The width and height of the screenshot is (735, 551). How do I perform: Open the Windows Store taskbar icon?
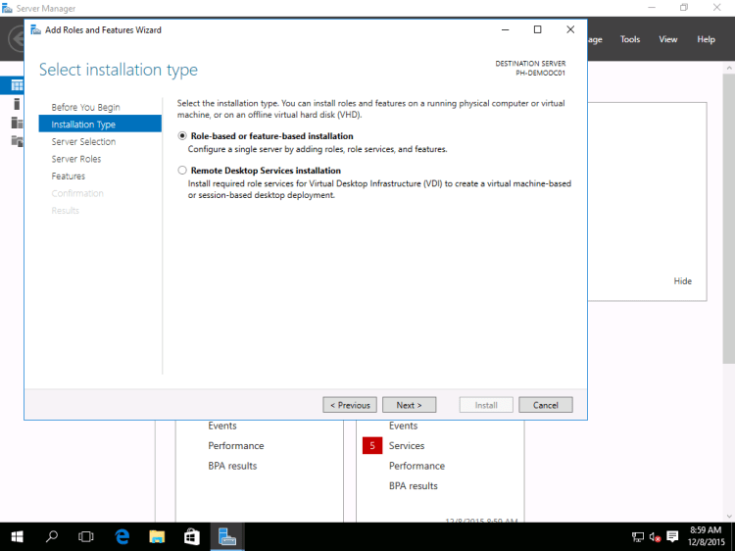coord(192,536)
